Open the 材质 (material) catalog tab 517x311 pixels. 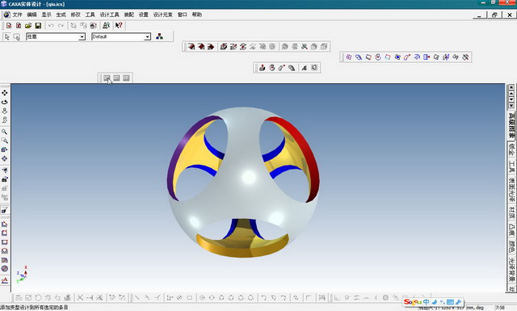click(x=511, y=212)
